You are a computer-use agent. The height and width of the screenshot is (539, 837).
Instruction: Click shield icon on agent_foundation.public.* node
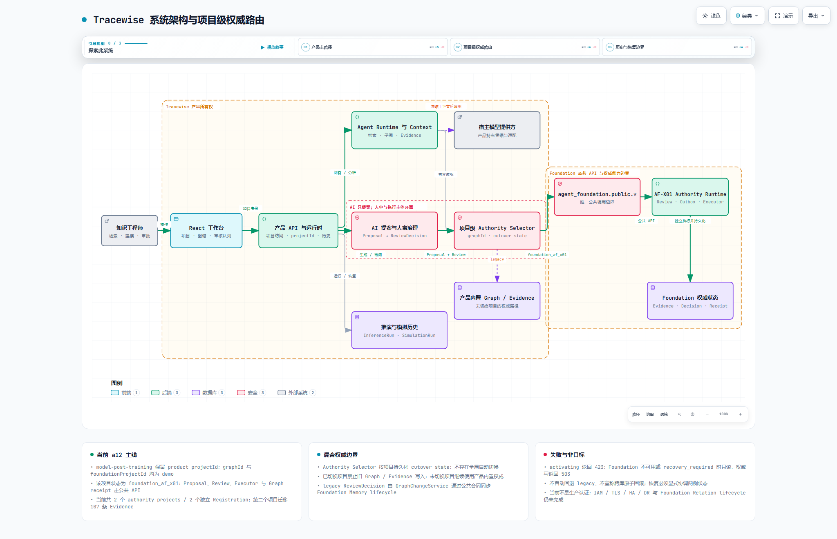tap(560, 184)
